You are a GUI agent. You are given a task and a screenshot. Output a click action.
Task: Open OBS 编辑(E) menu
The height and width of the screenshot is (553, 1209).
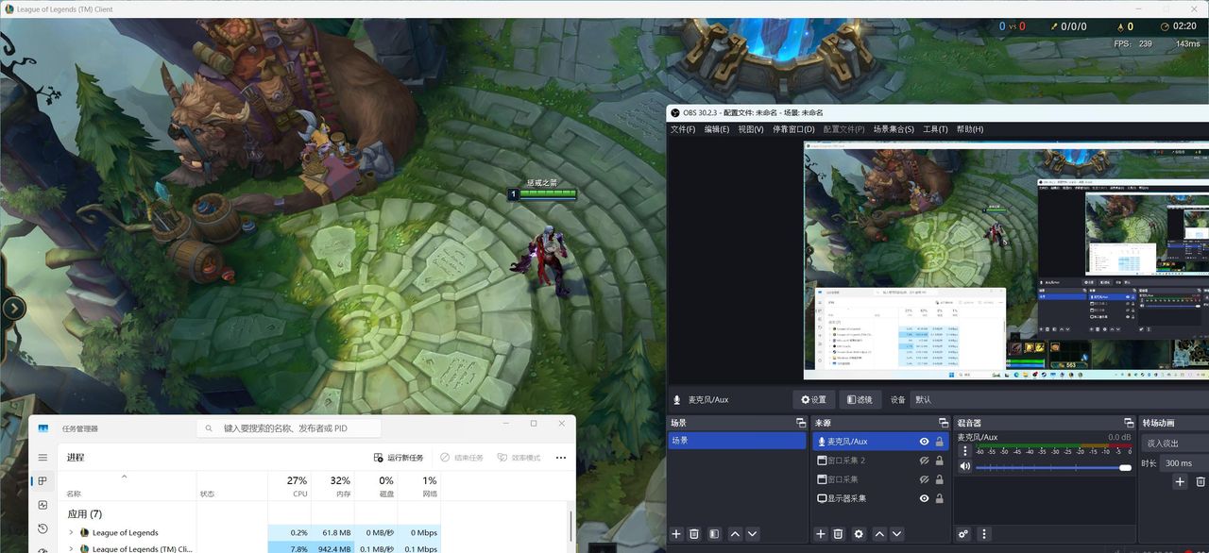(x=717, y=129)
